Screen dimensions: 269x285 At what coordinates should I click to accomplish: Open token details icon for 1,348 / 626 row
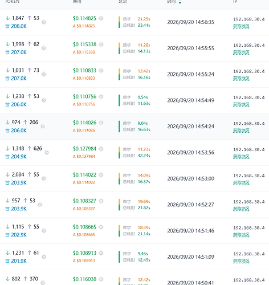coord(47,153)
